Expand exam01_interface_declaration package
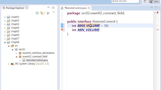 click(x=16, y=53)
